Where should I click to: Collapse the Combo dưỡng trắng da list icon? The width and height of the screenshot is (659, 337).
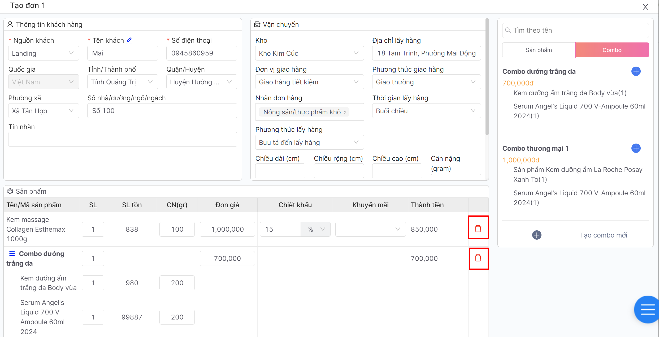click(12, 254)
